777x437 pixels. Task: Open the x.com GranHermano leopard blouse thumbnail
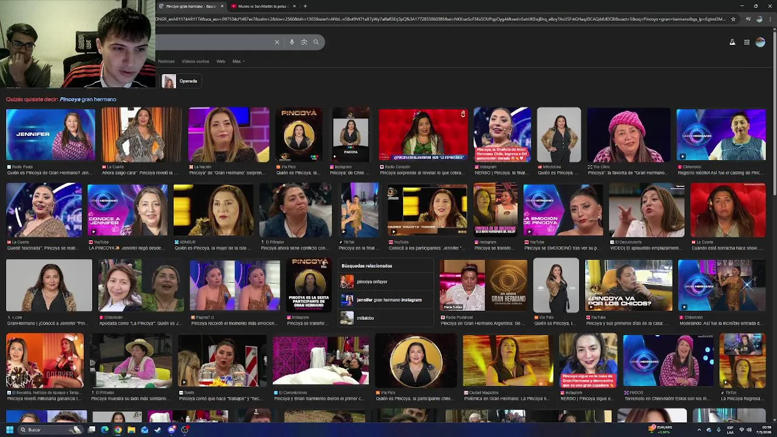point(49,285)
